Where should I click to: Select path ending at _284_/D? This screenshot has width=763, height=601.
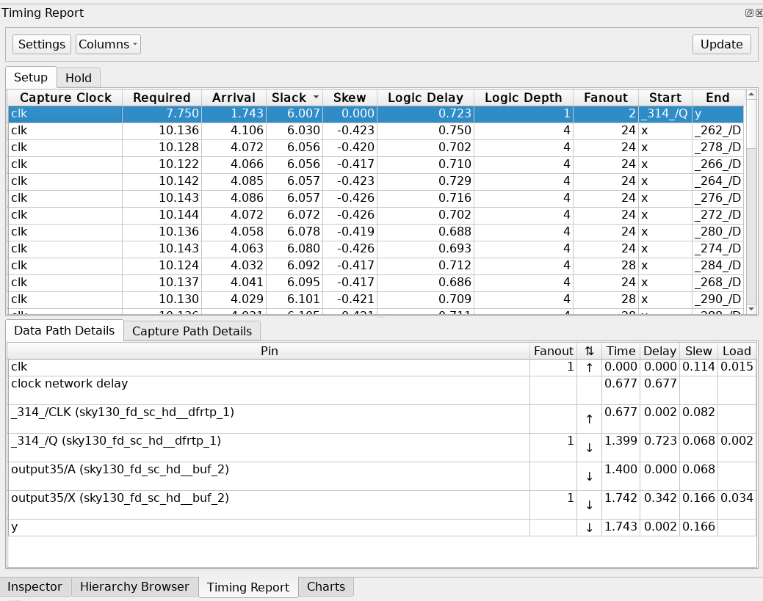coord(376,265)
